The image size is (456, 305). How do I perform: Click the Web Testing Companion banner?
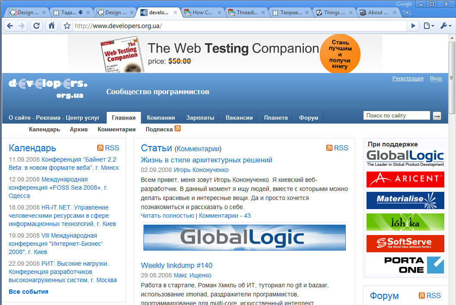coord(225,54)
